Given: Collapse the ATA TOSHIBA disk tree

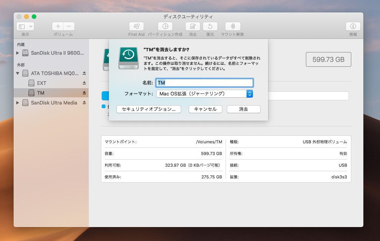Looking at the screenshot, I should (x=18, y=73).
